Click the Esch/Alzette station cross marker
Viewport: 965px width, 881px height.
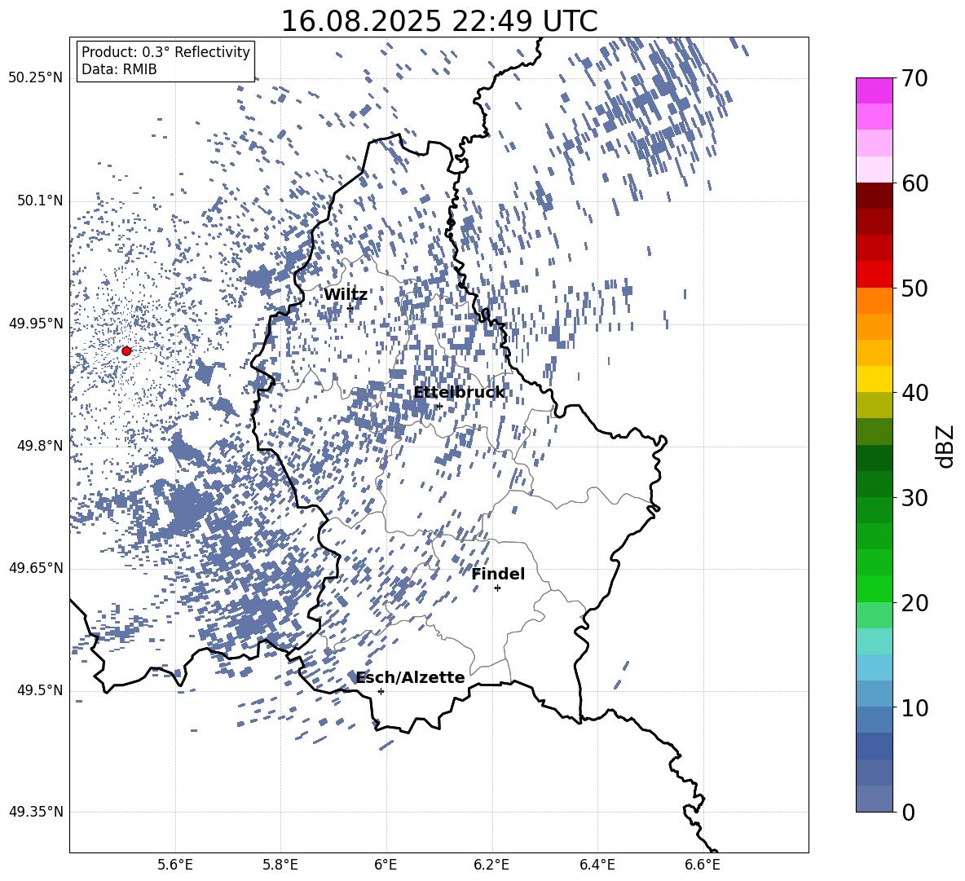[x=381, y=691]
